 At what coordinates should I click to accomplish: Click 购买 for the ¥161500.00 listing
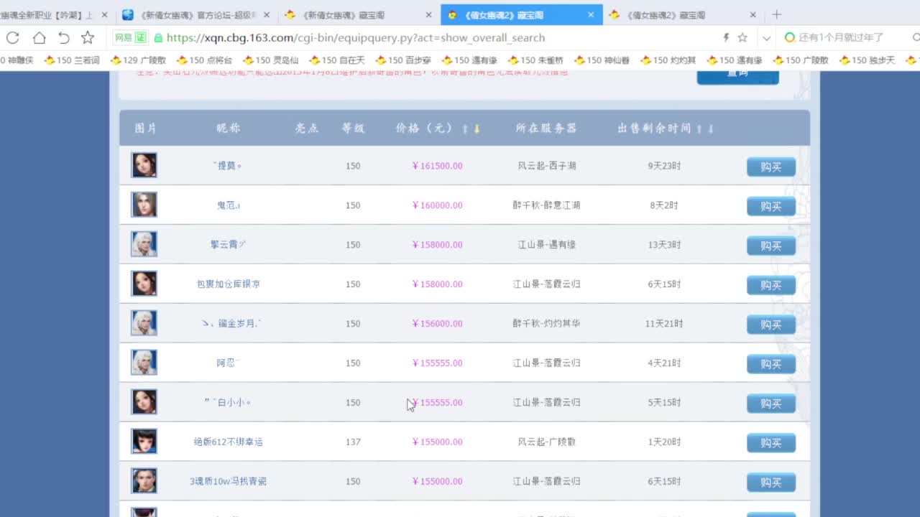click(x=770, y=167)
